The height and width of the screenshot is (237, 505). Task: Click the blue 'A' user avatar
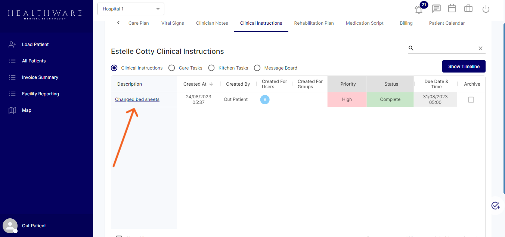click(x=265, y=99)
